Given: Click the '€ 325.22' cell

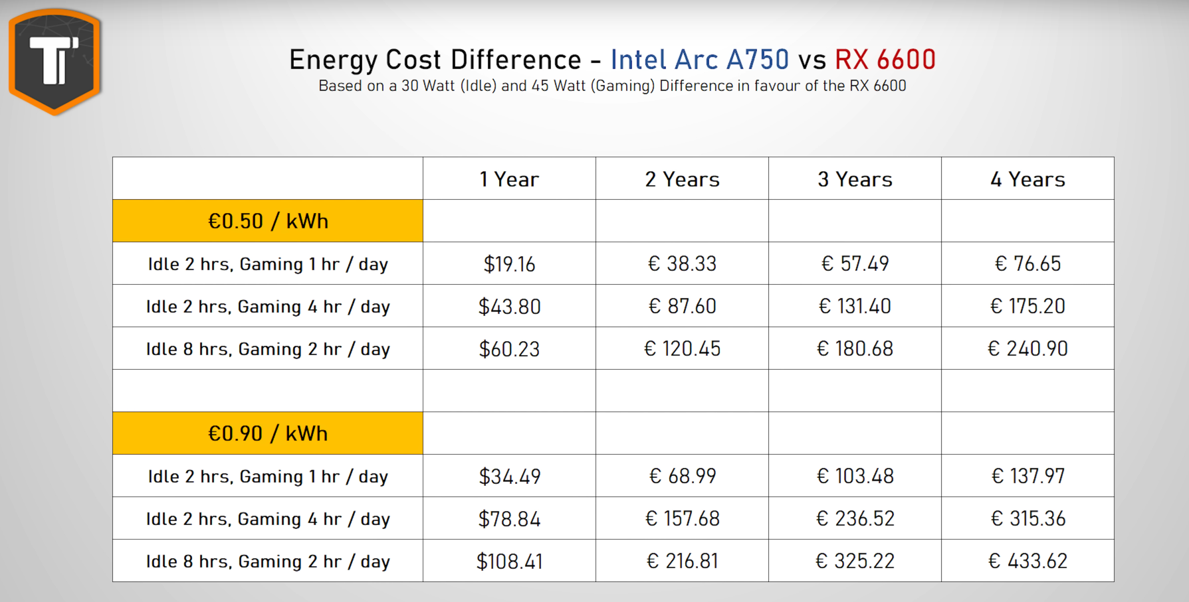Looking at the screenshot, I should 855,561.
